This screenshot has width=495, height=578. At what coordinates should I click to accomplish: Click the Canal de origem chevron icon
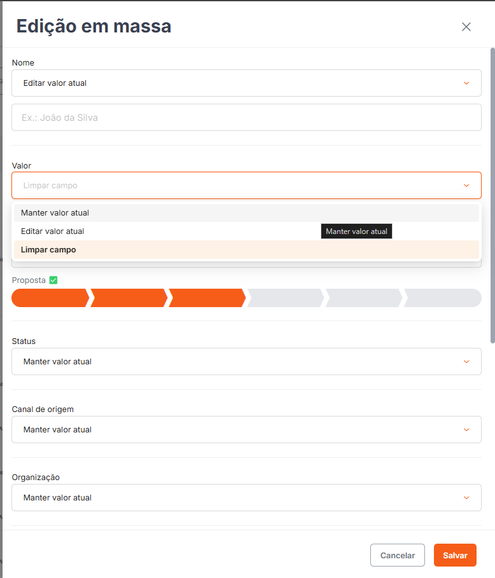point(466,430)
